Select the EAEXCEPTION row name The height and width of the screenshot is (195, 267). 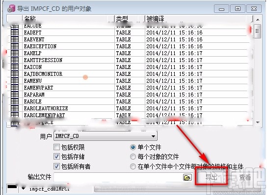point(40,46)
